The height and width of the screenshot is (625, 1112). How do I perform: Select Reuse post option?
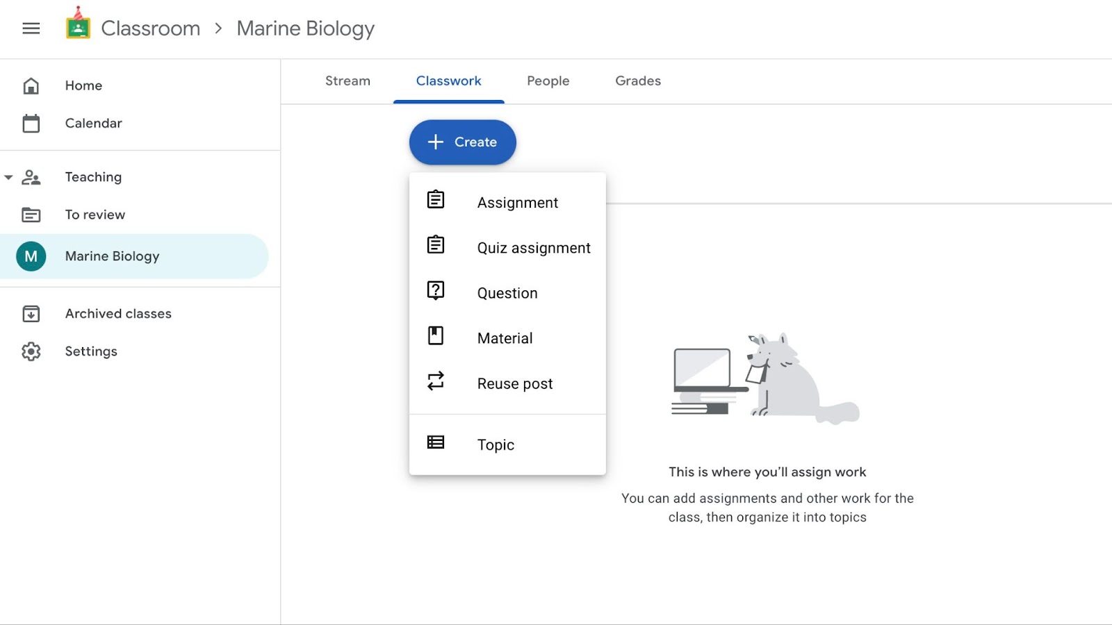514,384
